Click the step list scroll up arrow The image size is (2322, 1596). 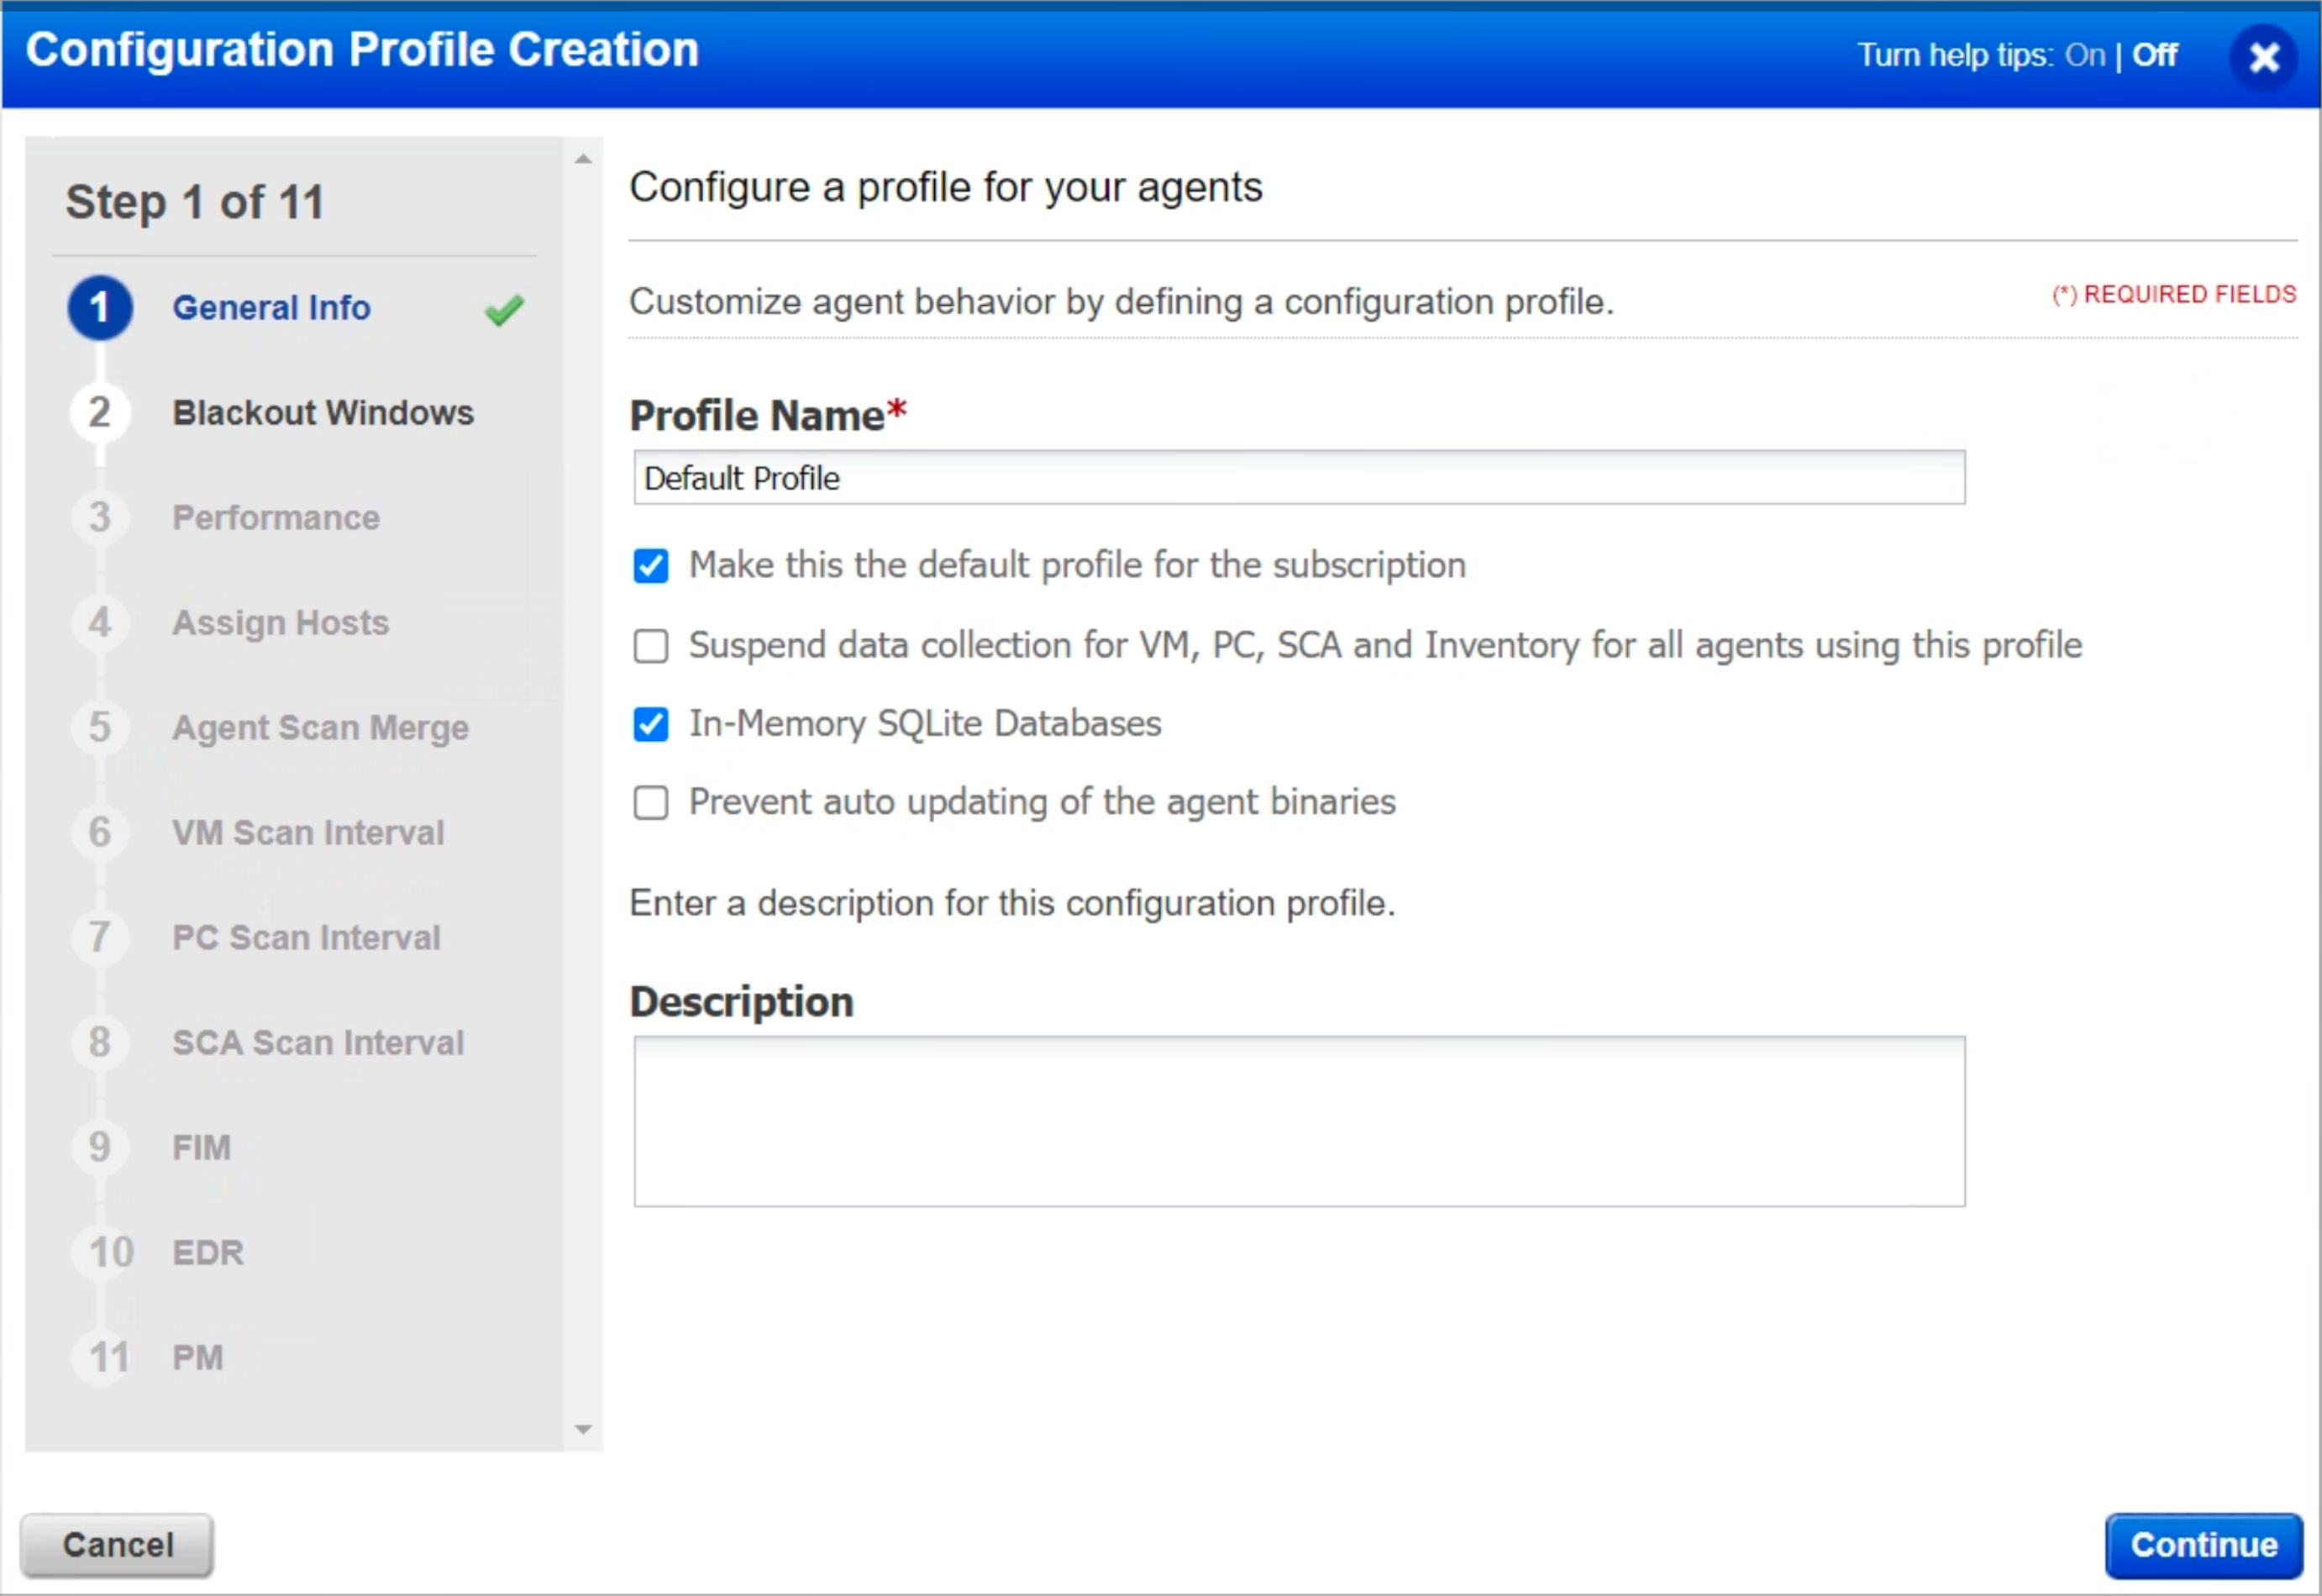583,159
